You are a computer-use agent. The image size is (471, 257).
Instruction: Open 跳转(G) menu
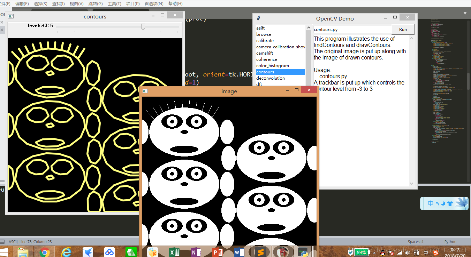click(x=96, y=3)
